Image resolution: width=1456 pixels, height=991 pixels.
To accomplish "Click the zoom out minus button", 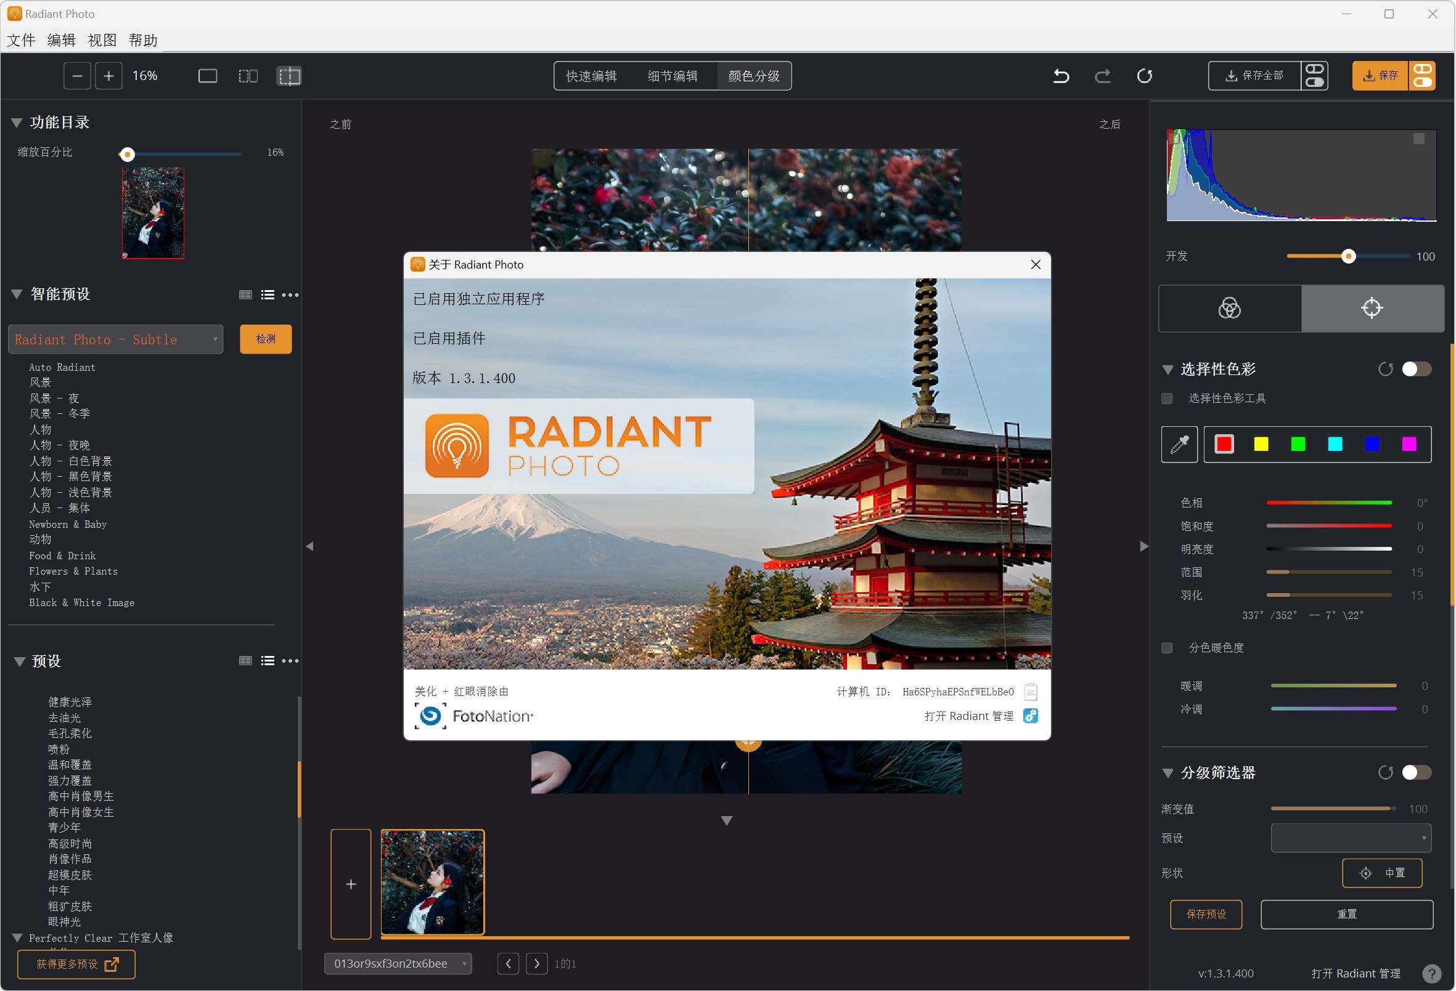I will click(x=77, y=76).
